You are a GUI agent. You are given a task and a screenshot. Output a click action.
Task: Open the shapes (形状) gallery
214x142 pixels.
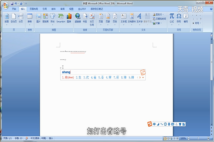click(x=52, y=19)
